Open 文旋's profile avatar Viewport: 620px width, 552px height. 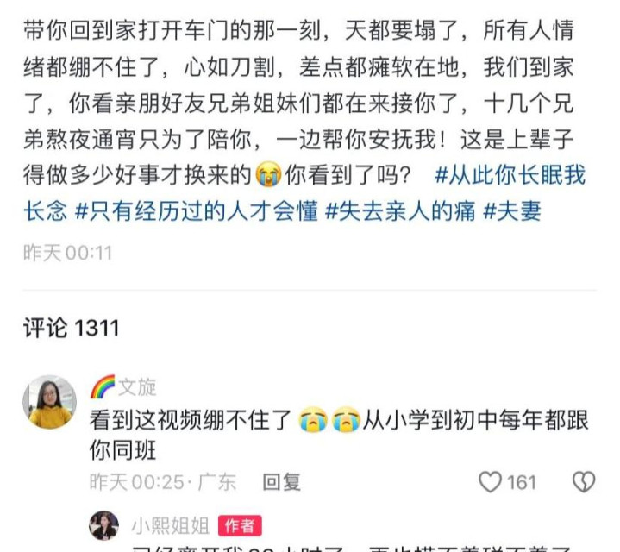click(50, 402)
